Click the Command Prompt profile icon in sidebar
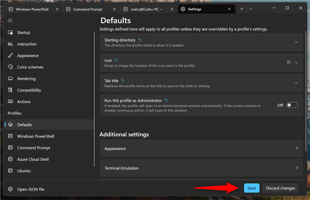310x200 pixels. click(10, 147)
